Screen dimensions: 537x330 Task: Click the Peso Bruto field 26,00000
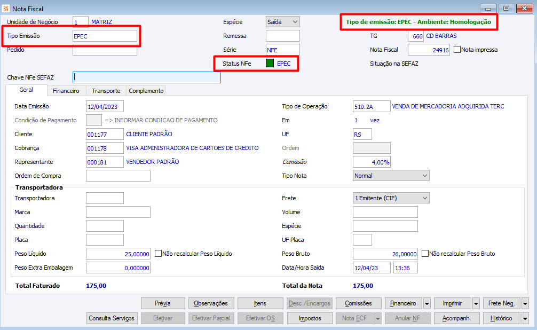pos(385,254)
